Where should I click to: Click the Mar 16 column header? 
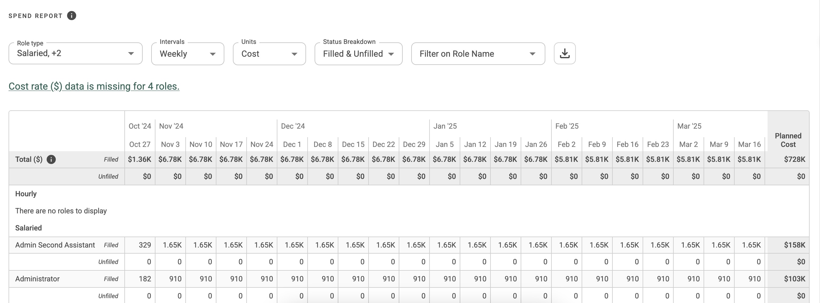(x=749, y=144)
